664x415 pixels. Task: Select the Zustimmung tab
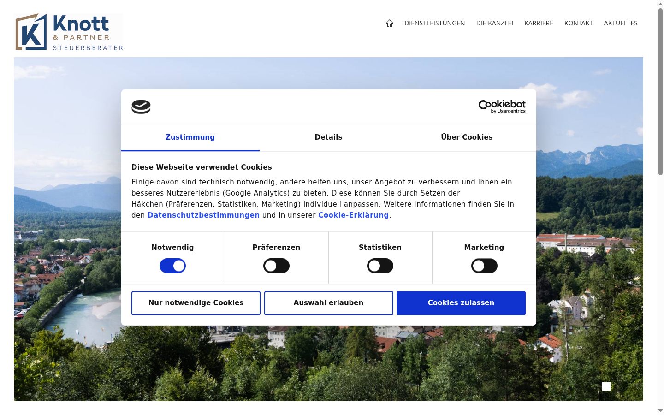pos(190,138)
